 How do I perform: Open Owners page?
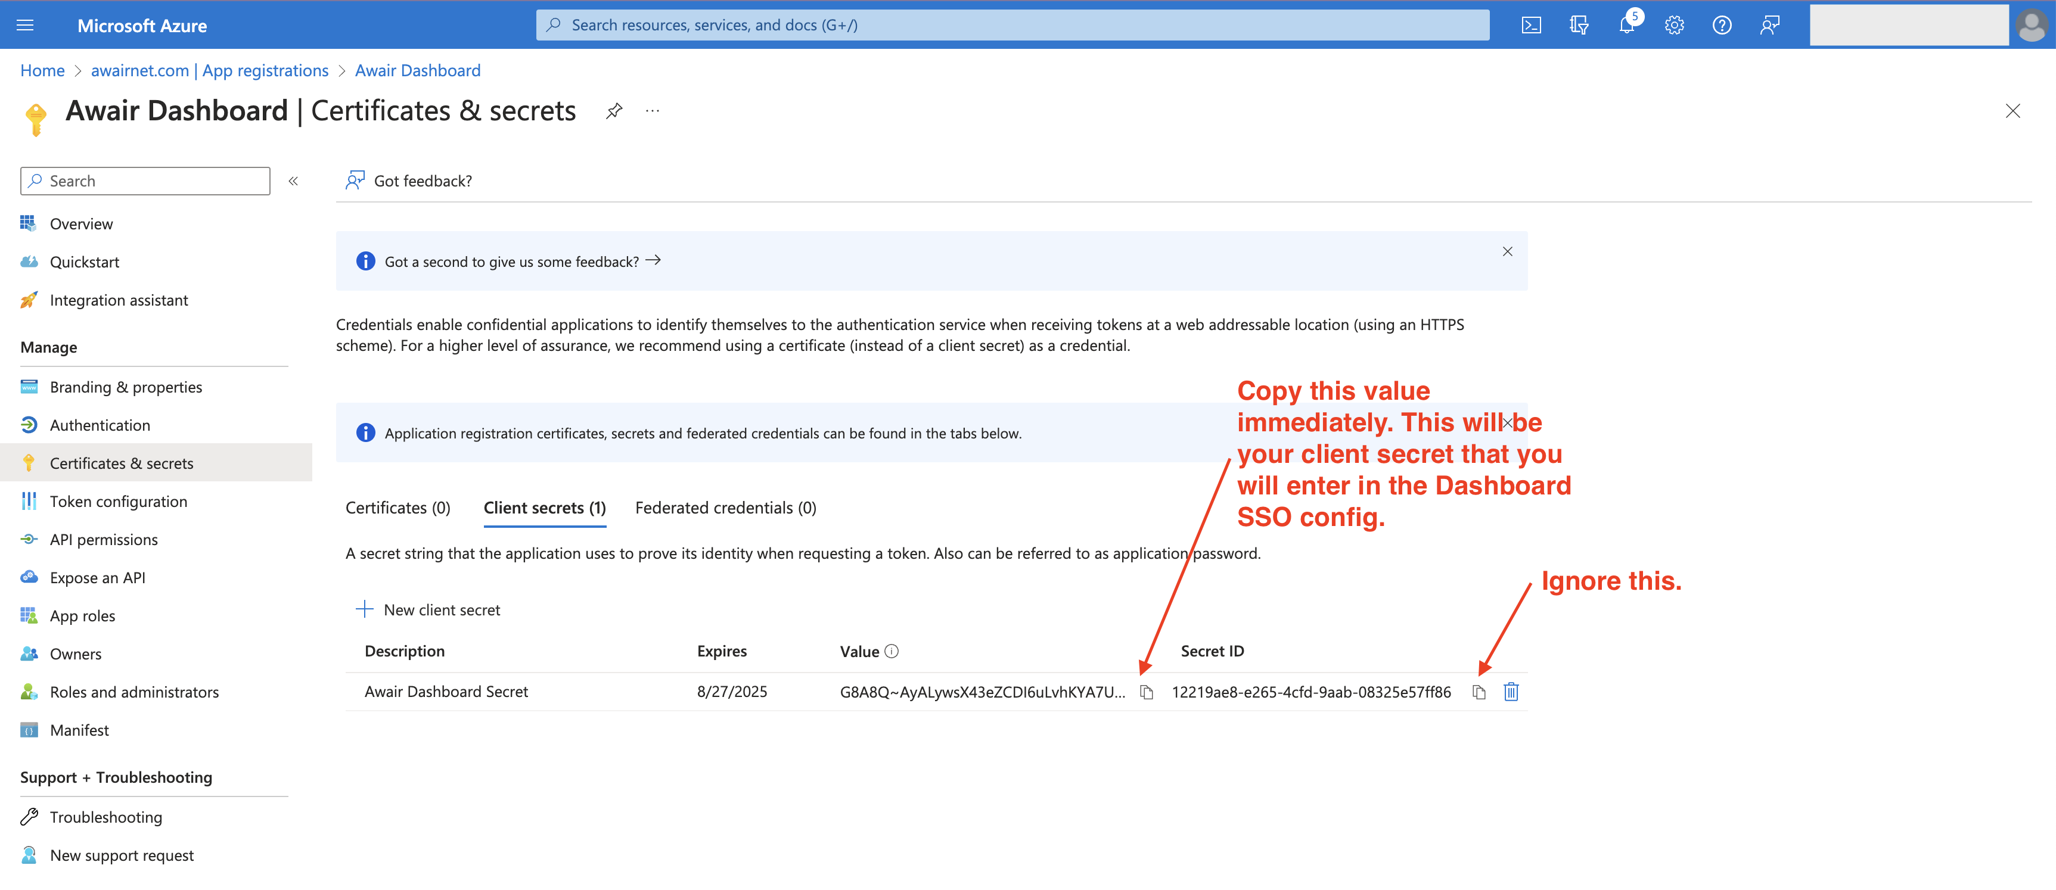pos(76,655)
